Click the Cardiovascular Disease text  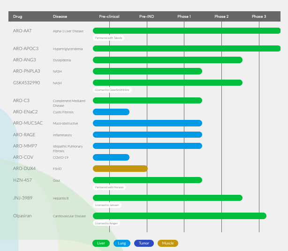point(69,216)
